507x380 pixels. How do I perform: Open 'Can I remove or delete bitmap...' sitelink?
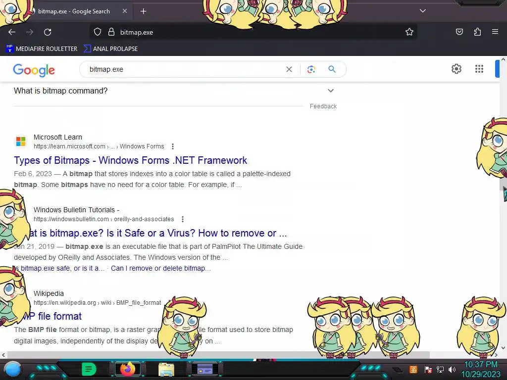point(161,268)
